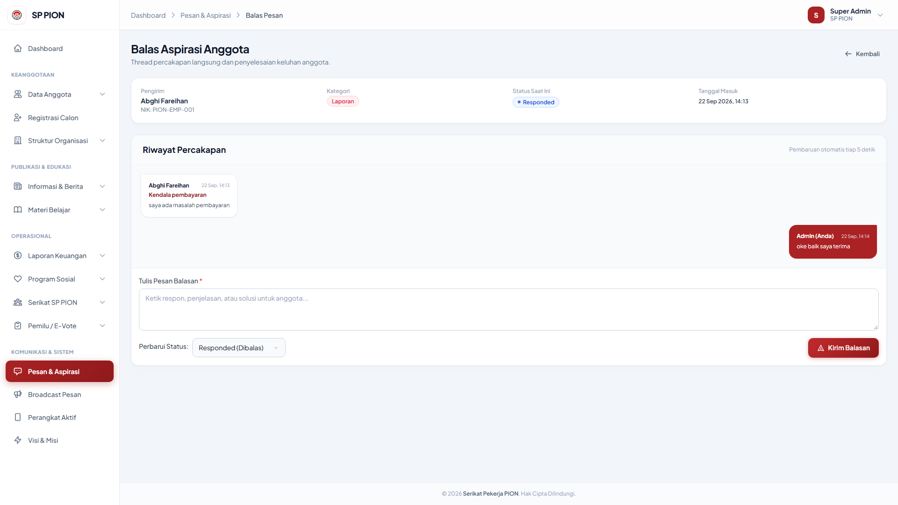This screenshot has width=898, height=505.
Task: Select the Broadcast Pesan menu label
Action: [55, 395]
